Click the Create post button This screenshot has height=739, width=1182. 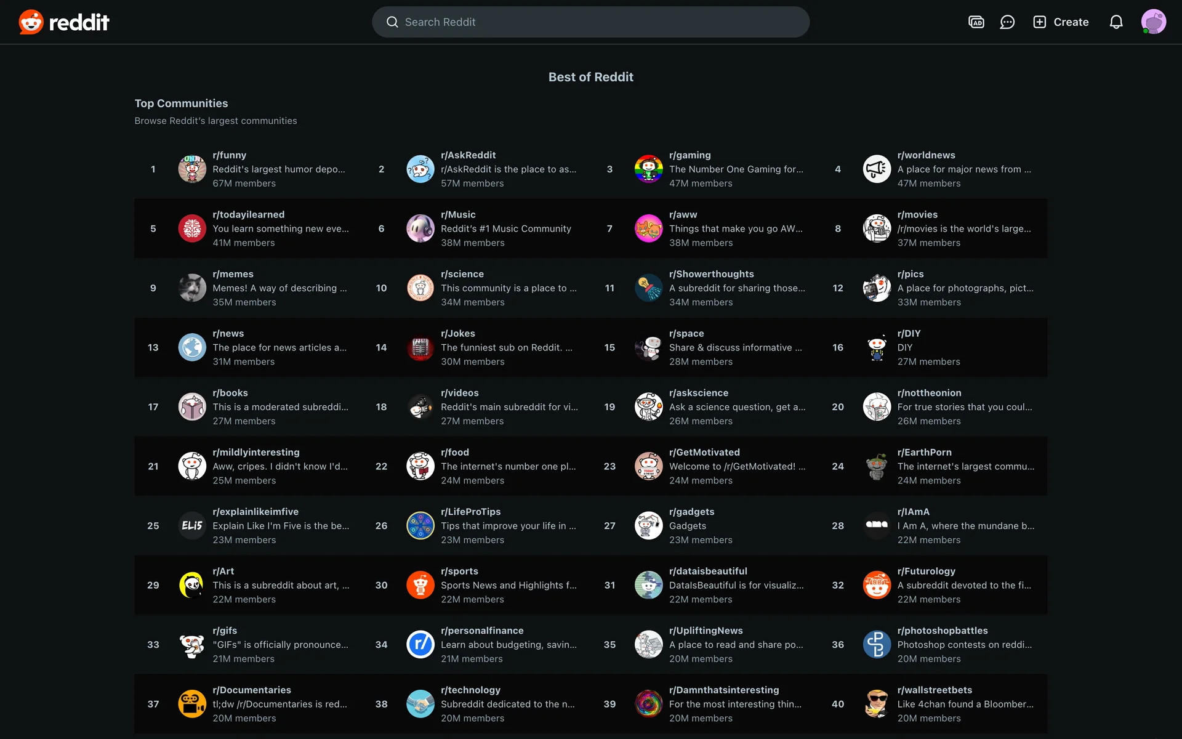tap(1061, 22)
